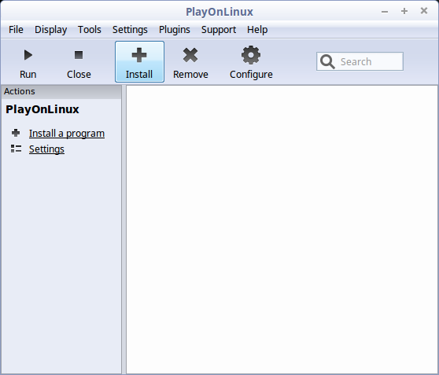Minimize the PlayOnLinux window
Screen dimensions: 439x375
[x=385, y=12]
